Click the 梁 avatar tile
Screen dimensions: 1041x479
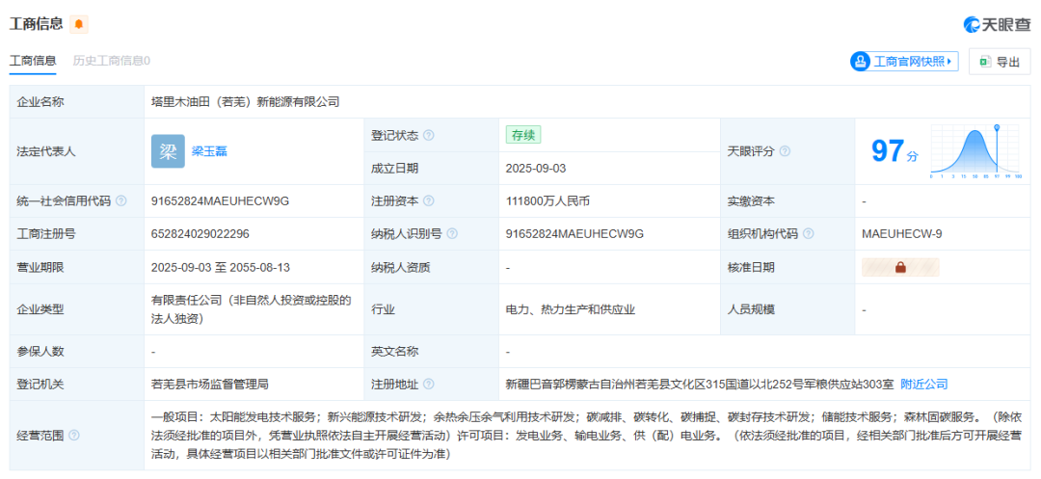point(168,151)
